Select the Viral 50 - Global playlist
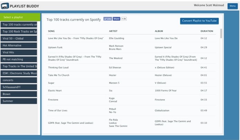 tap(19, 38)
